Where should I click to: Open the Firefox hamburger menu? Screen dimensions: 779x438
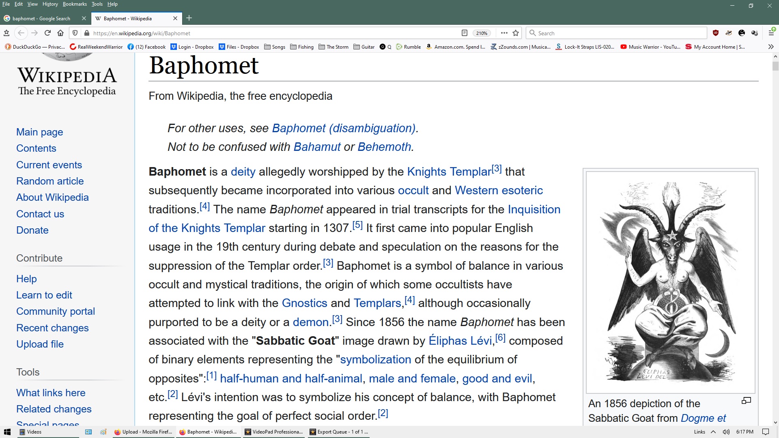click(x=771, y=33)
